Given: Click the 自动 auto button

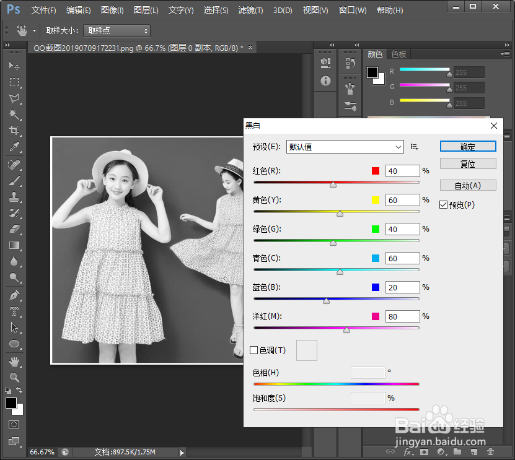Looking at the screenshot, I should tap(468, 184).
